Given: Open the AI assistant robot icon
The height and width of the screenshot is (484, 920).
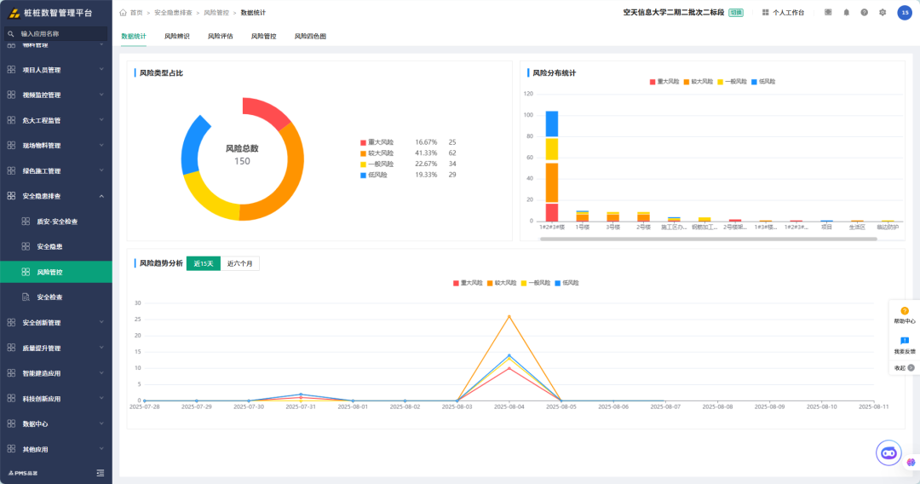Looking at the screenshot, I should click(x=888, y=453).
